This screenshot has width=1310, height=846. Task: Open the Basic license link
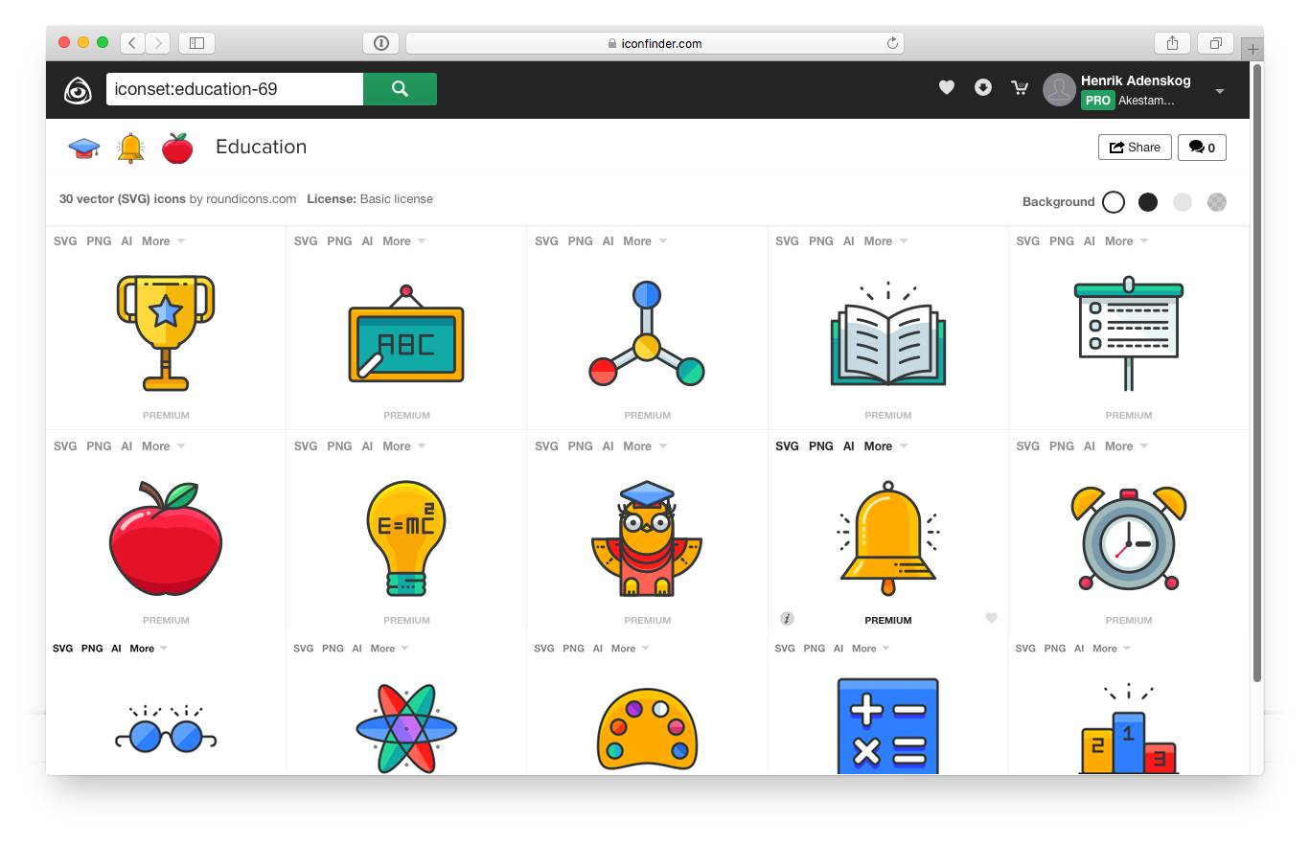tap(397, 199)
